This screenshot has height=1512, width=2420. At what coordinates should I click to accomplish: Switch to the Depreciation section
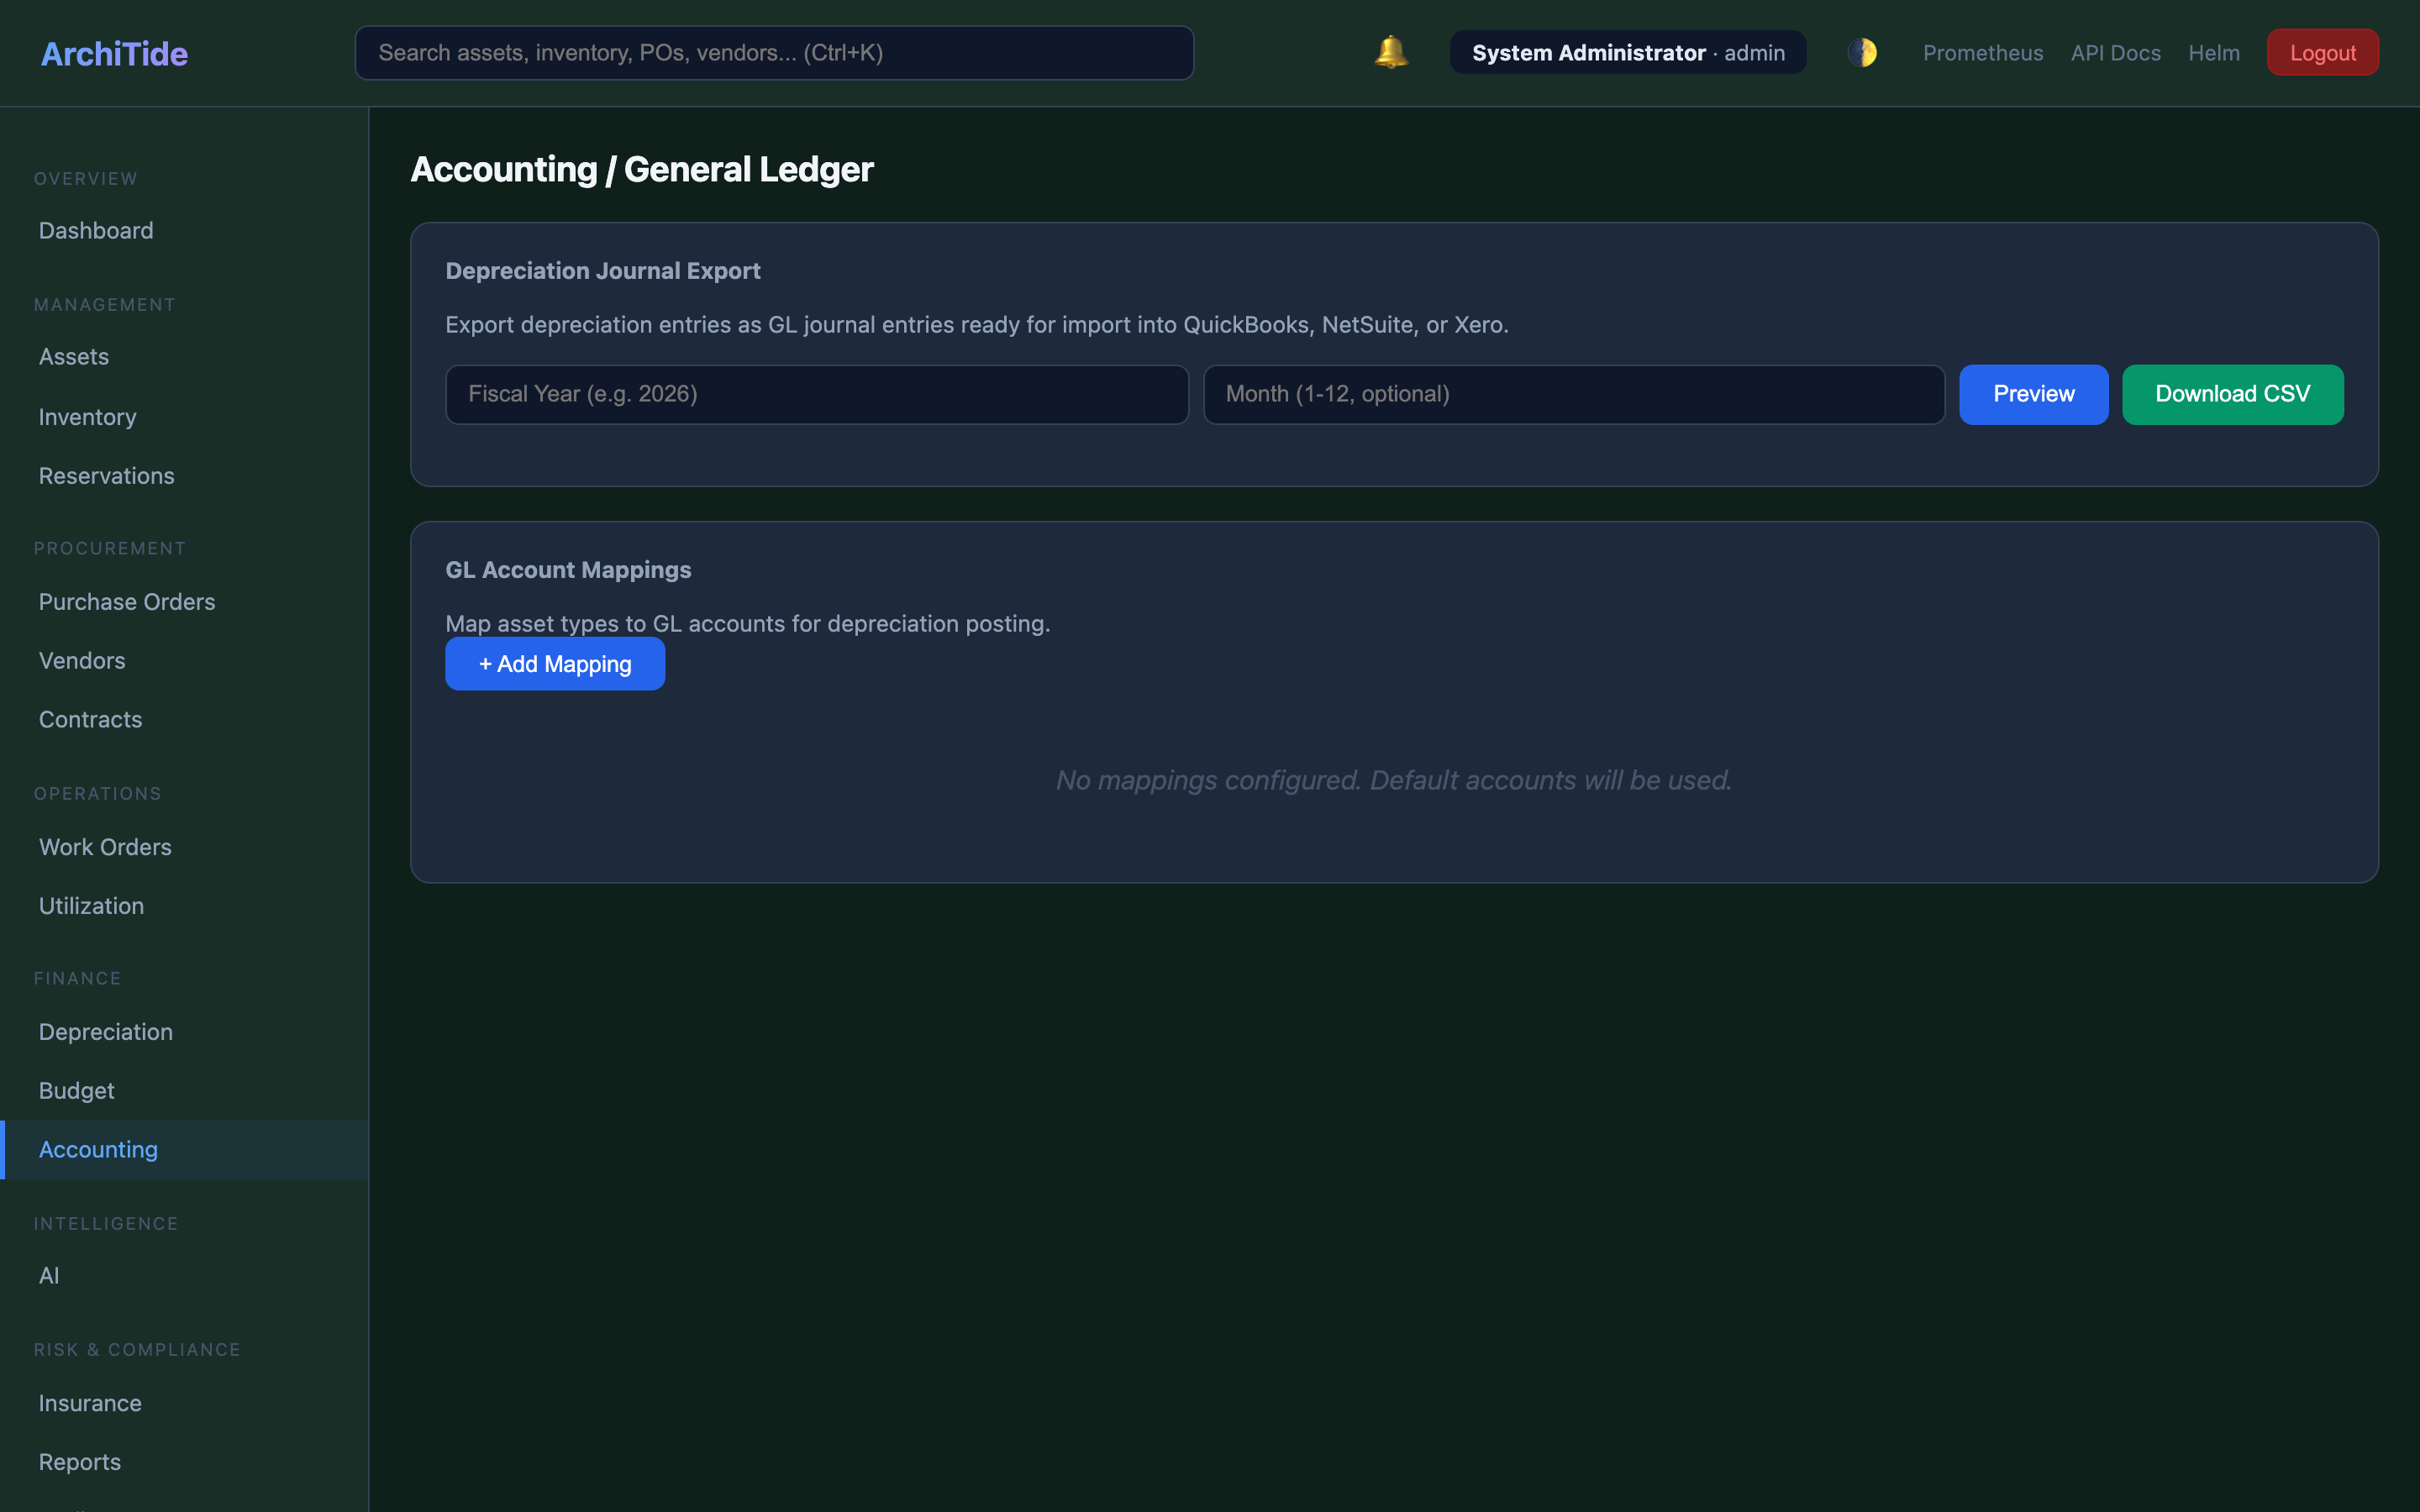click(105, 1031)
